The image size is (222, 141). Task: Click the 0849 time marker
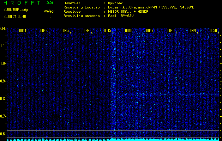coord(192,31)
